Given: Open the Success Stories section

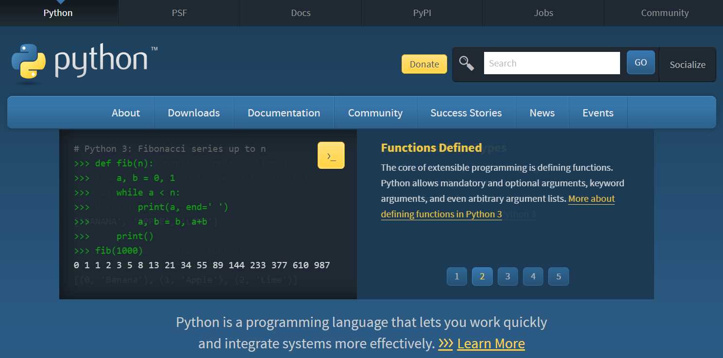Looking at the screenshot, I should [466, 113].
